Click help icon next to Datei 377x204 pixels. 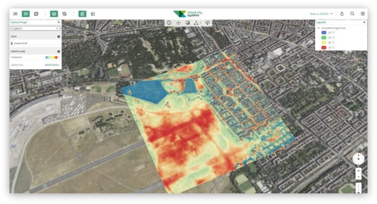(59, 36)
